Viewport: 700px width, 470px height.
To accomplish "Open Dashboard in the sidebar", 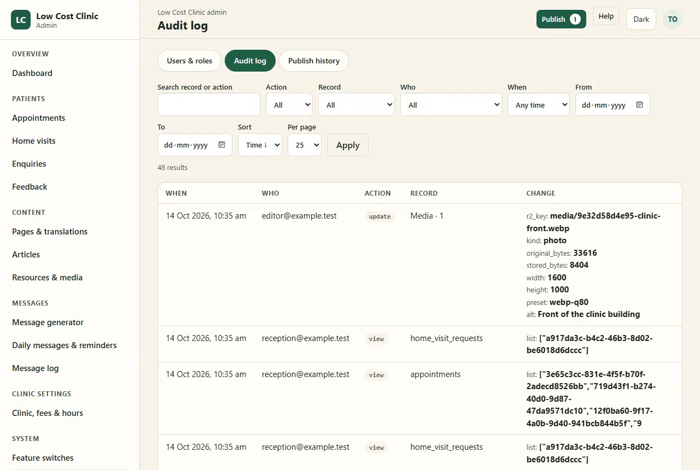I will click(x=69, y=73).
